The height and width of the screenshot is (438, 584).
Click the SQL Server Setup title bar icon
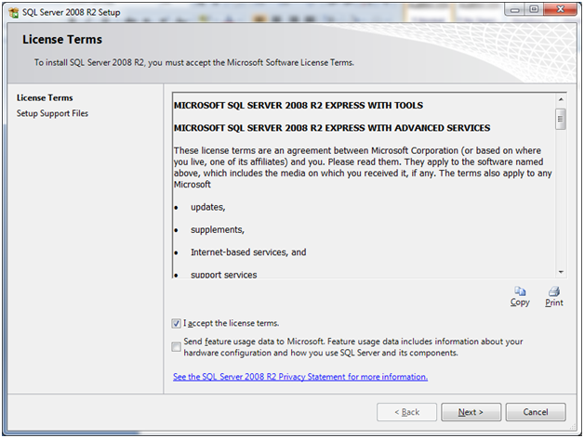tap(14, 13)
